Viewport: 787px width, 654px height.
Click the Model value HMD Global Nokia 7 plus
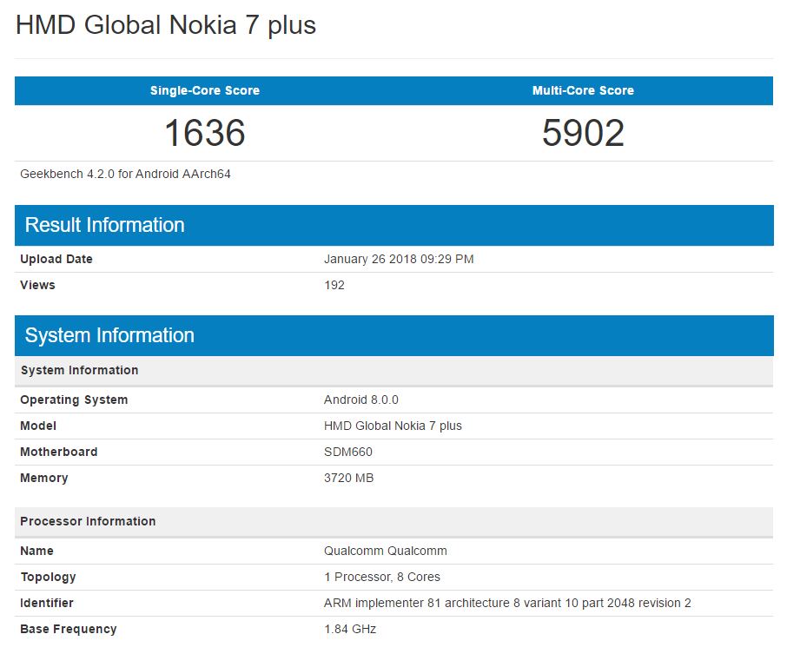(393, 426)
